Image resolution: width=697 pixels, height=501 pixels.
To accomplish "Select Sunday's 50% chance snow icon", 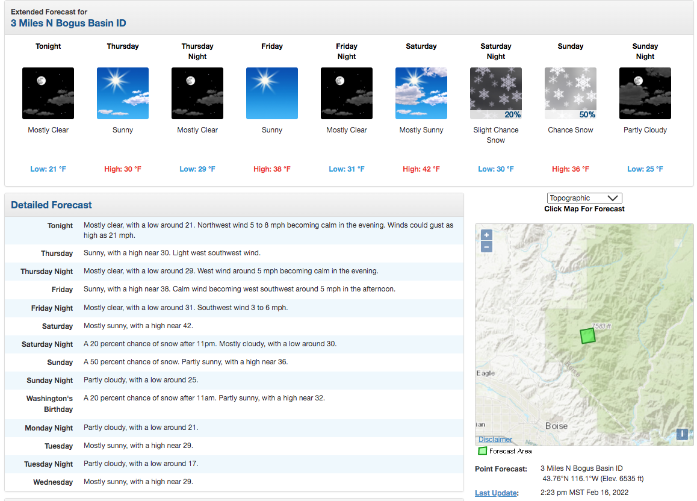I will click(571, 93).
